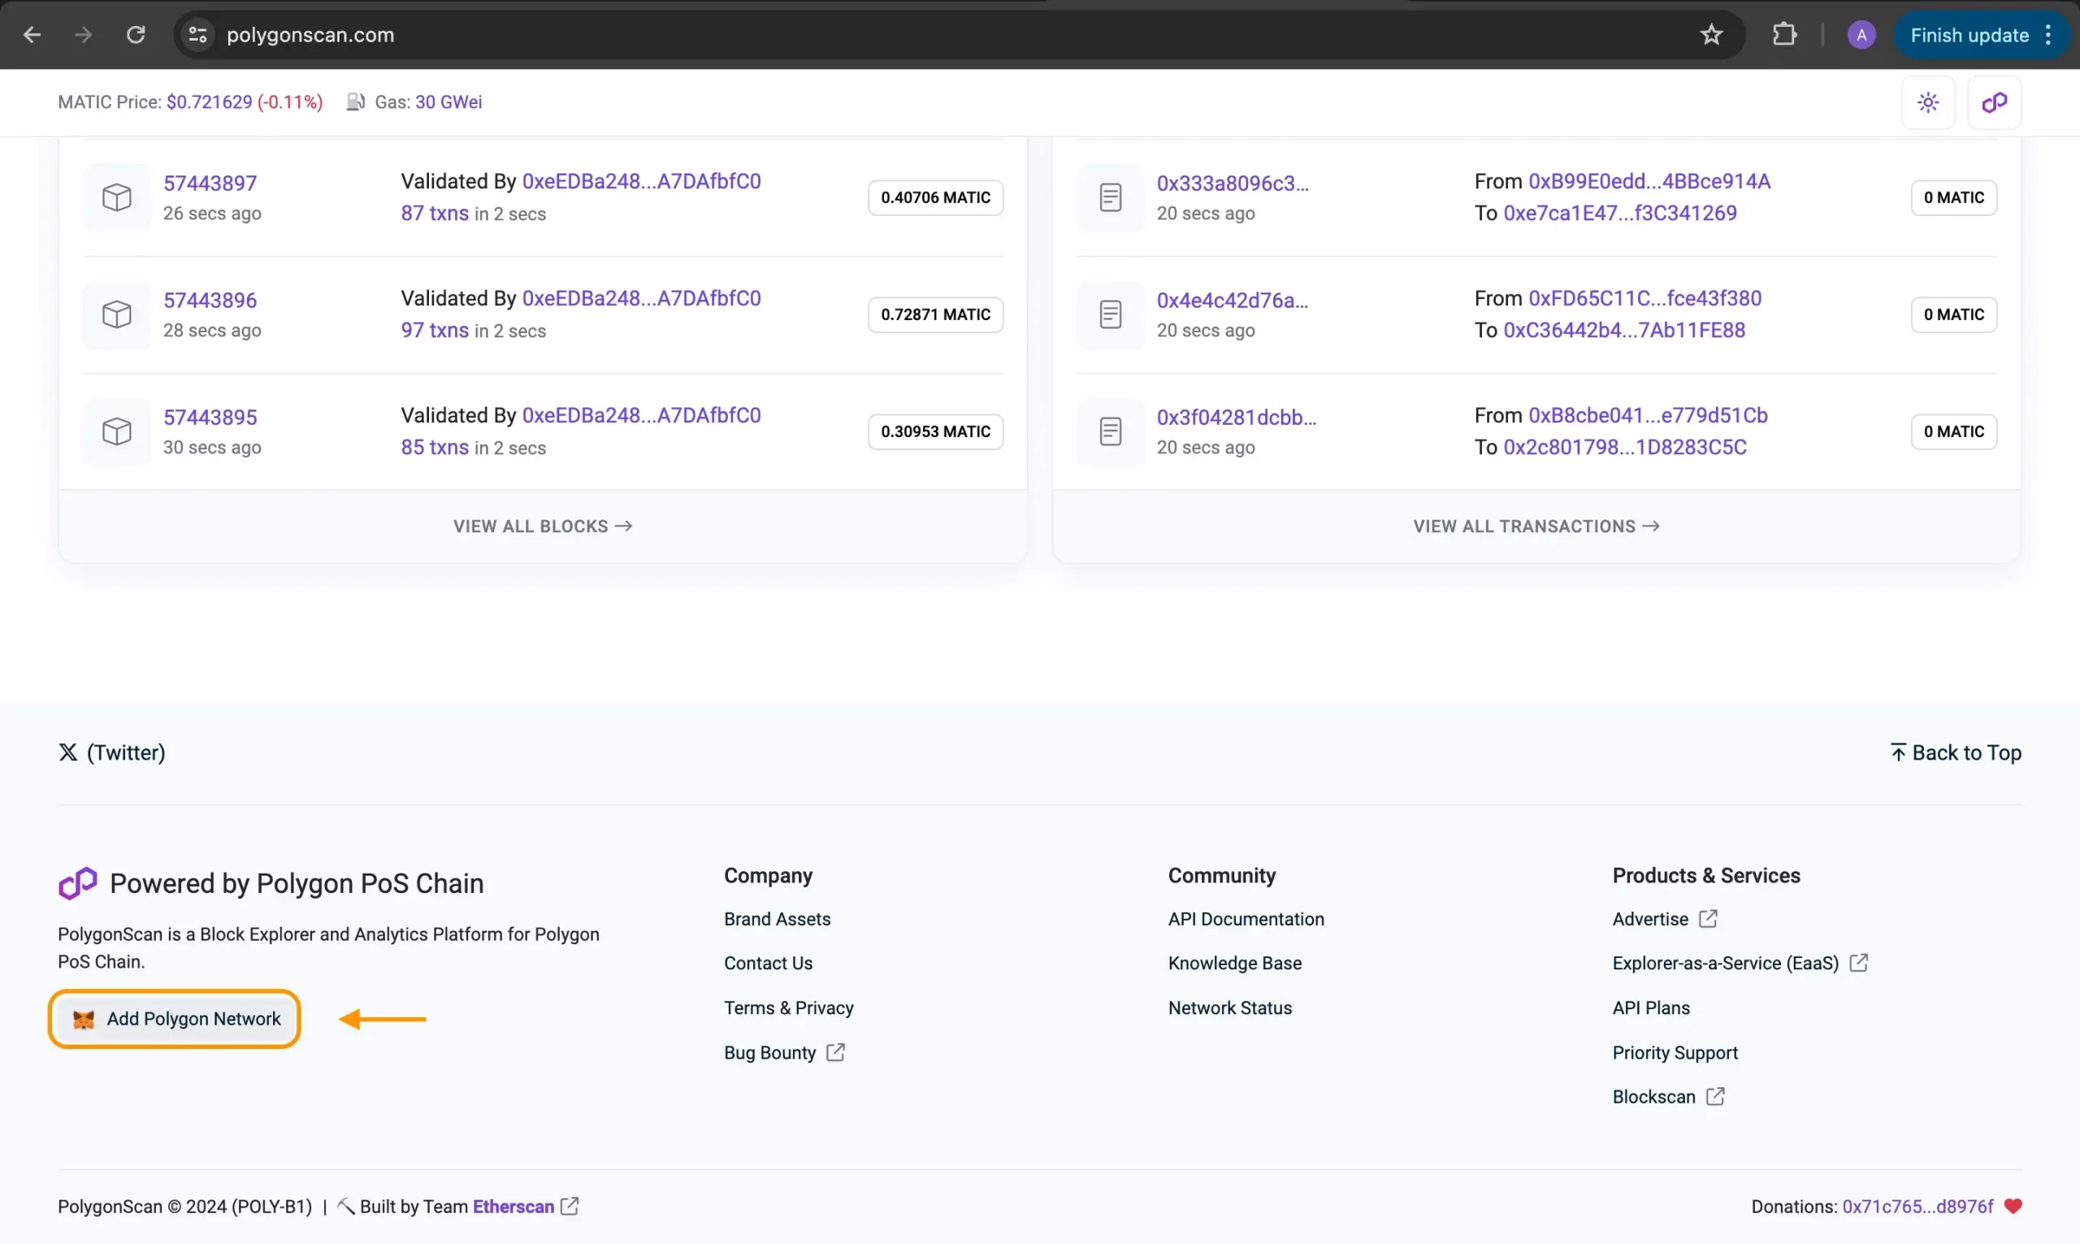This screenshot has width=2080, height=1244.
Task: Click the Add Polygon Network button
Action: 175,1020
